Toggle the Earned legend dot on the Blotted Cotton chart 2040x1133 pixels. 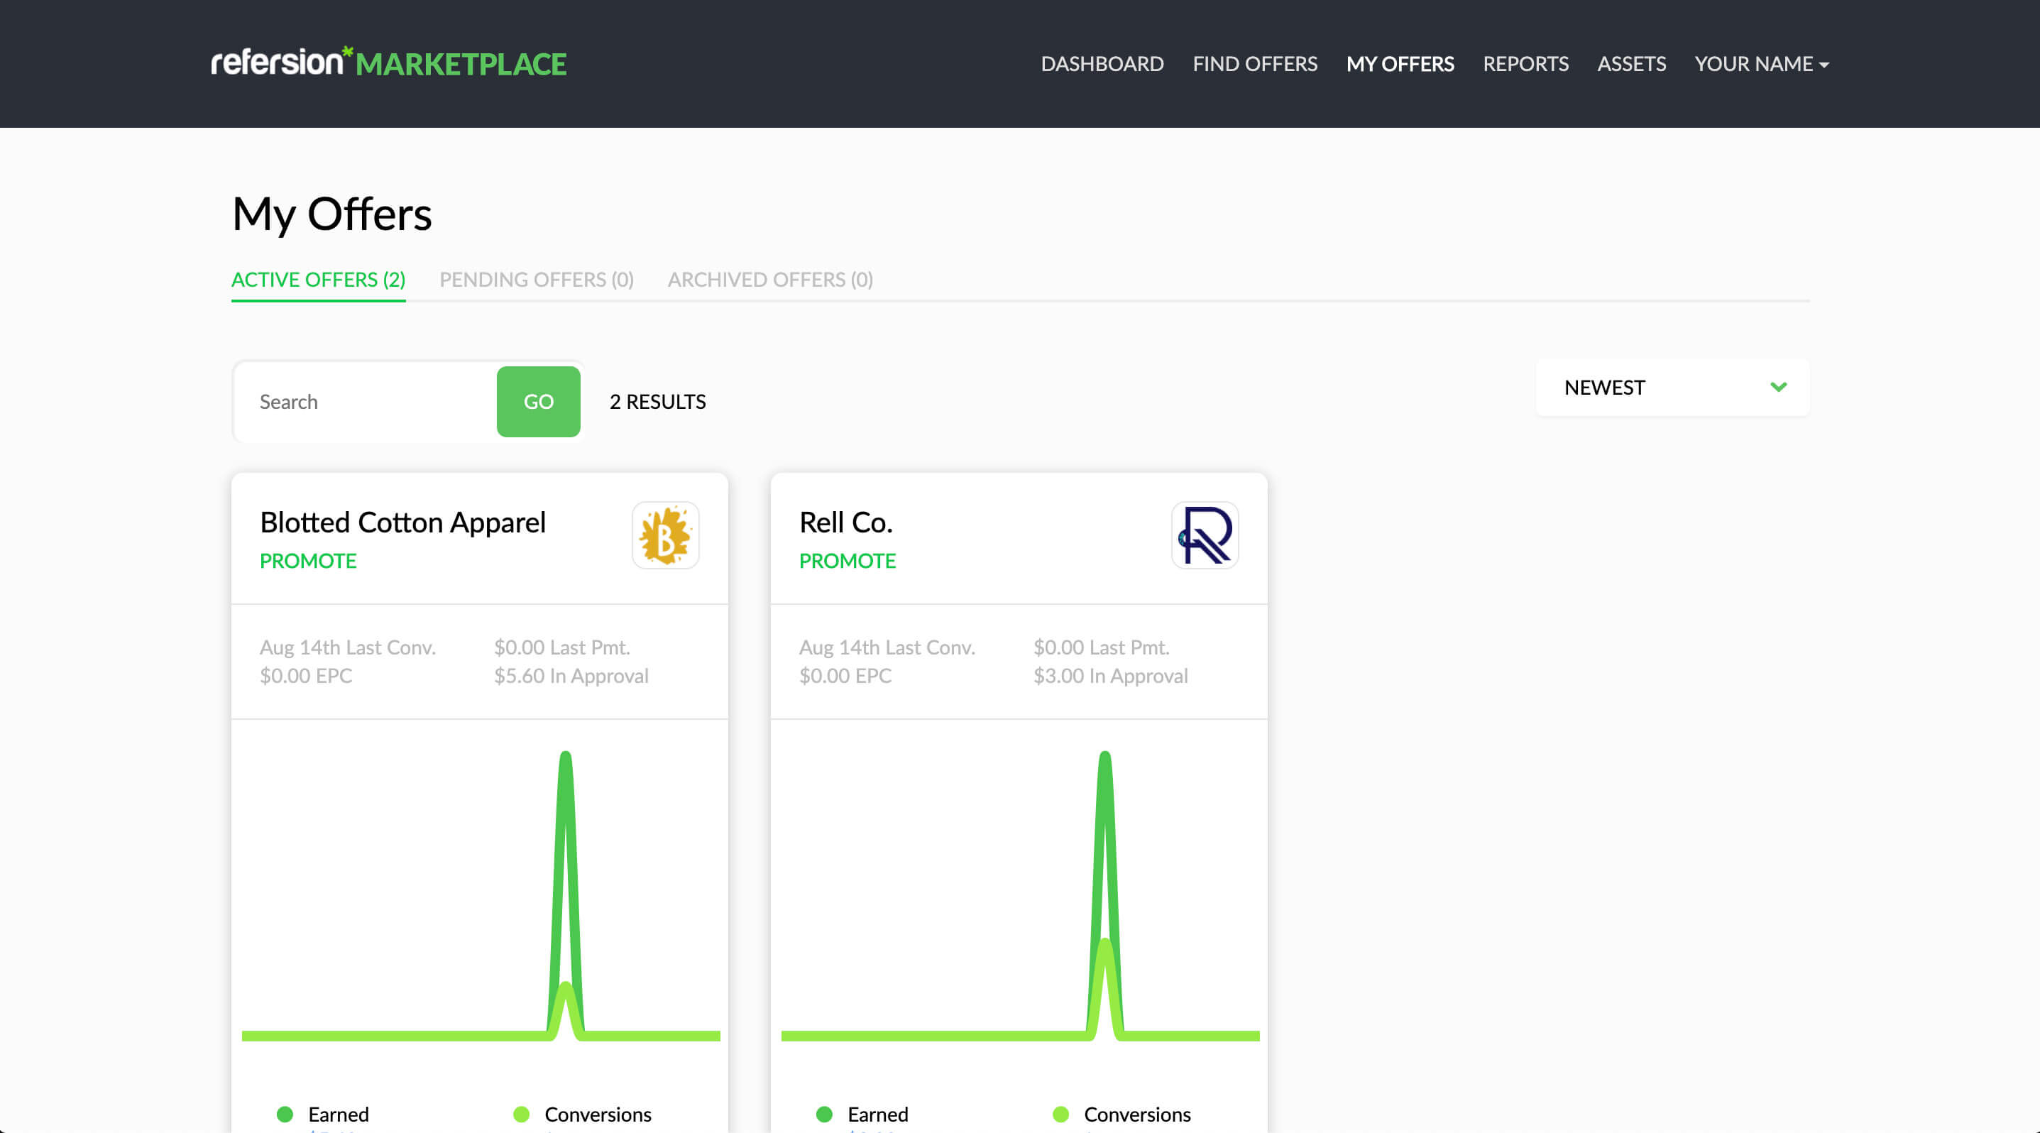coord(285,1114)
